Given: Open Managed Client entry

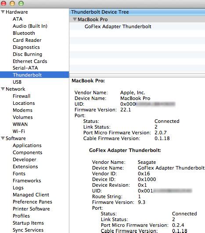Looking at the screenshot, I should [31, 195].
